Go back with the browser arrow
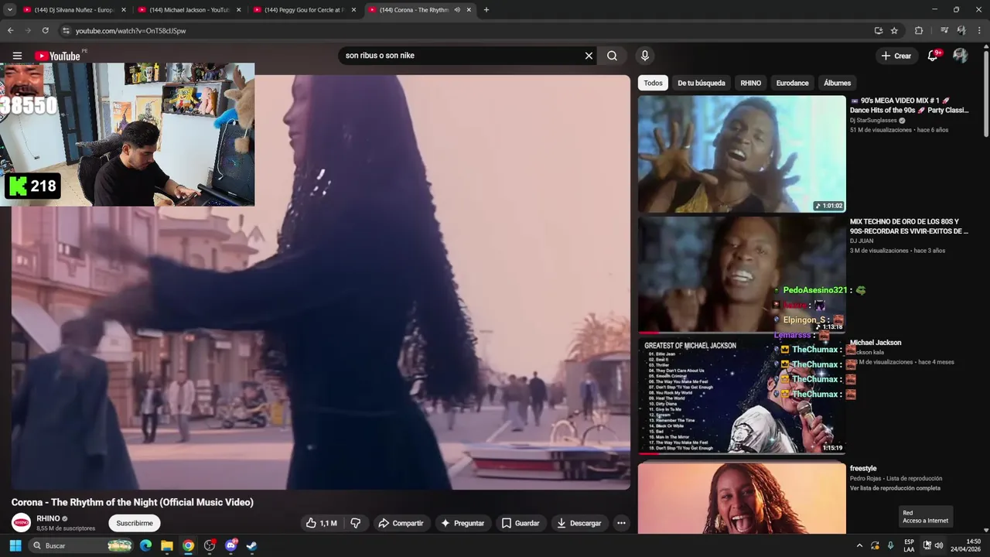The height and width of the screenshot is (557, 990). click(x=11, y=31)
